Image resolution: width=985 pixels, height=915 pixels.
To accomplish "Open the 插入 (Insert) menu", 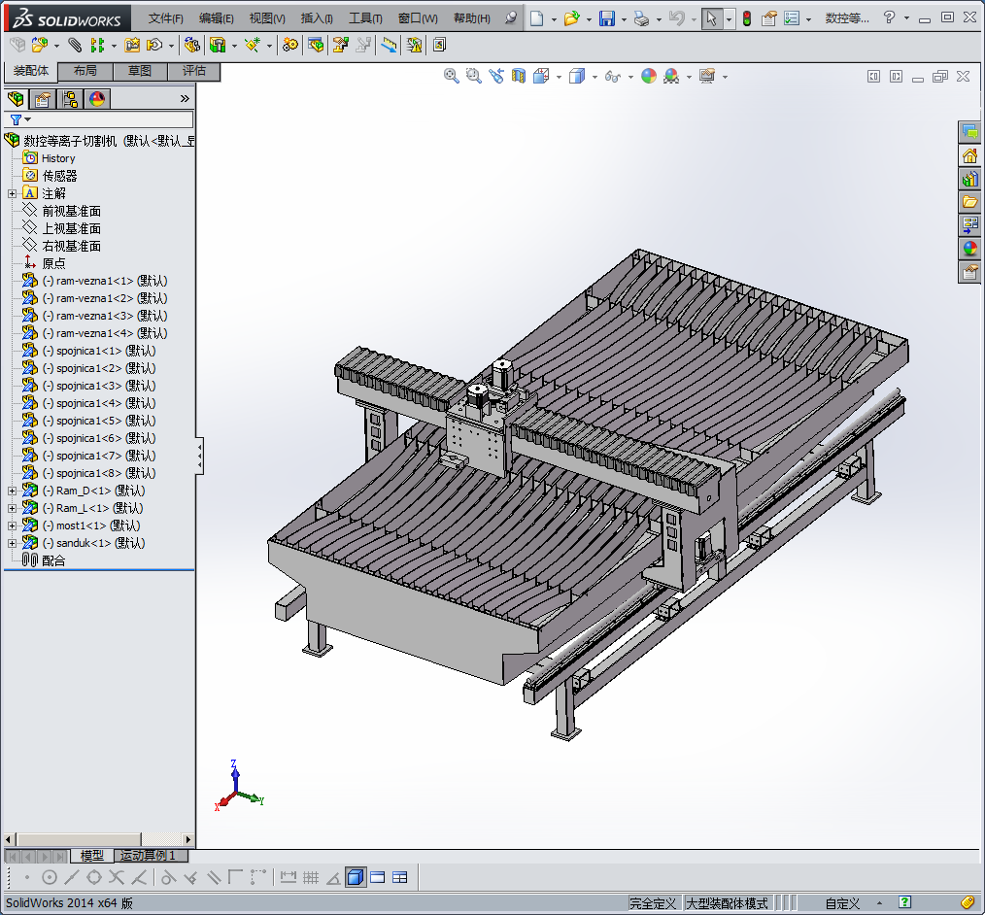I will [317, 18].
